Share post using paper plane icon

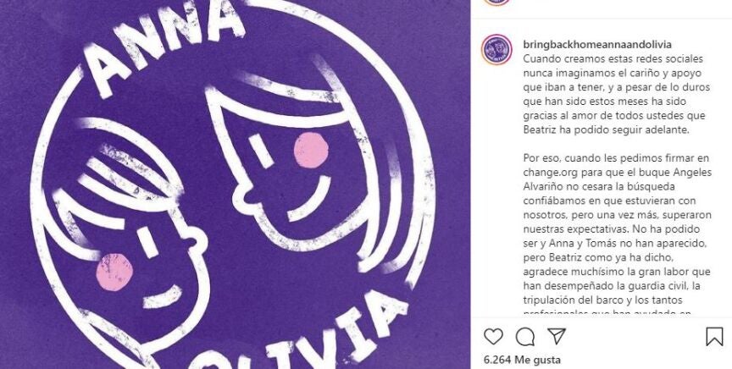point(557,336)
